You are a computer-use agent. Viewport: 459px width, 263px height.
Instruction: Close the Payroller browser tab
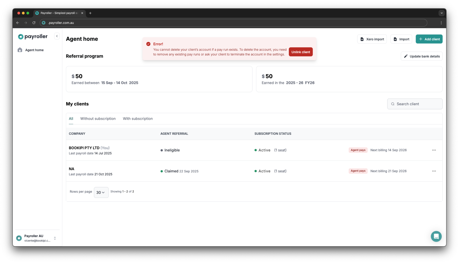click(x=82, y=13)
